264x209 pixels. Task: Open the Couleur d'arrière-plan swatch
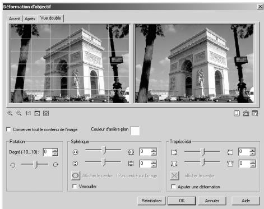pos(135,131)
